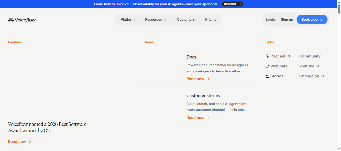
Task: Open the Platform menu item
Action: click(128, 20)
